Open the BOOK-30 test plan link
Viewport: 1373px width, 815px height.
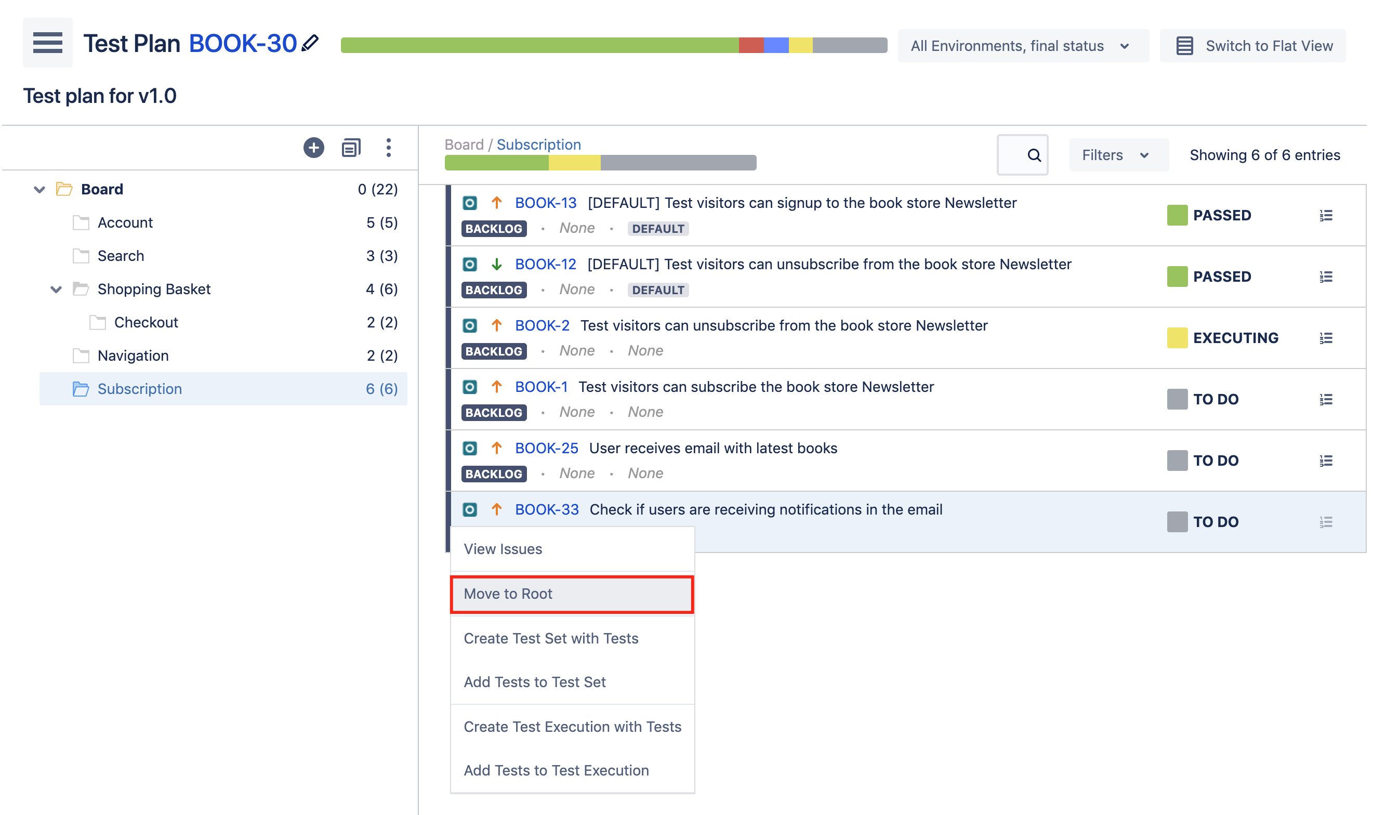pyautogui.click(x=243, y=43)
